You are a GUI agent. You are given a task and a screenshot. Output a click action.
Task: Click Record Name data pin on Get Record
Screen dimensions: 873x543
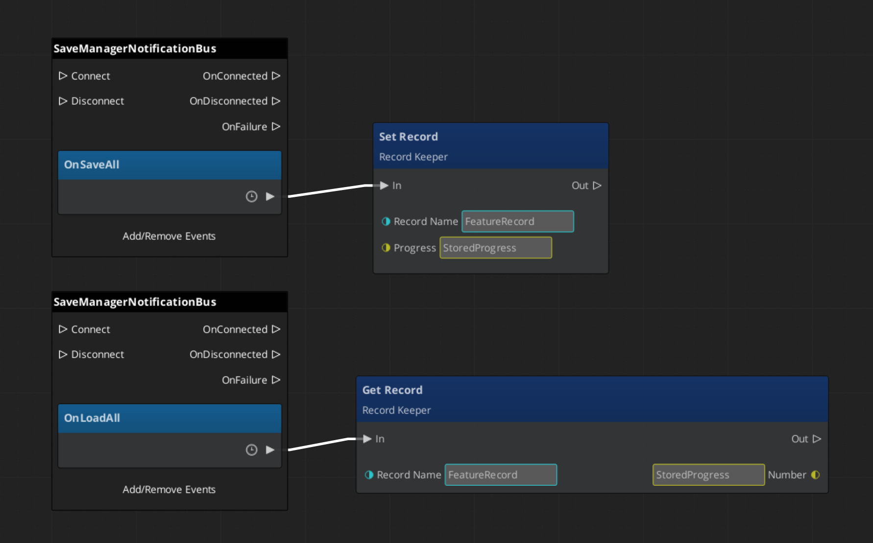coord(369,474)
